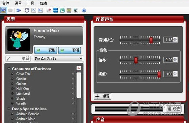This screenshot has width=189, height=123.
Task: Open the 文件 menu
Action: (6, 3)
